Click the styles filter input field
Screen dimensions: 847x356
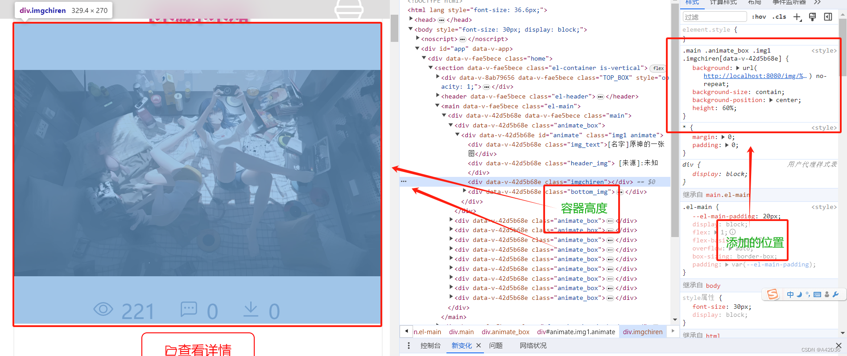[x=715, y=17]
